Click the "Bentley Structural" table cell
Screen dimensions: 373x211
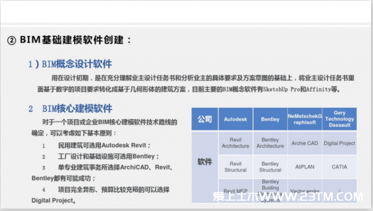(270, 167)
